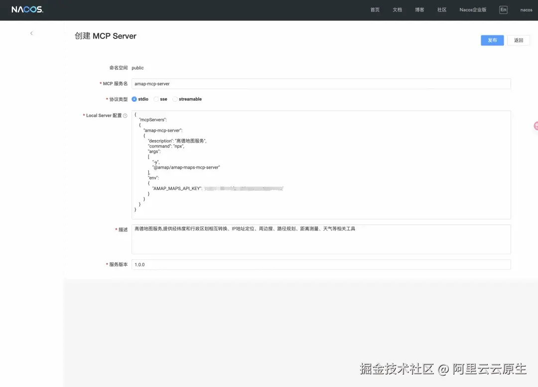Viewport: 538px width, 387px height.
Task: Click the 'public' namespace value
Action: pos(137,68)
